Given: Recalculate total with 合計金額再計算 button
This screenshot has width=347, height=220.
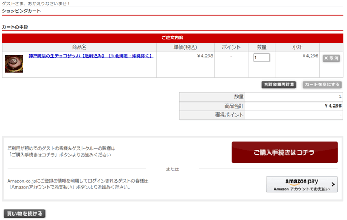Looking at the screenshot, I should (x=279, y=84).
